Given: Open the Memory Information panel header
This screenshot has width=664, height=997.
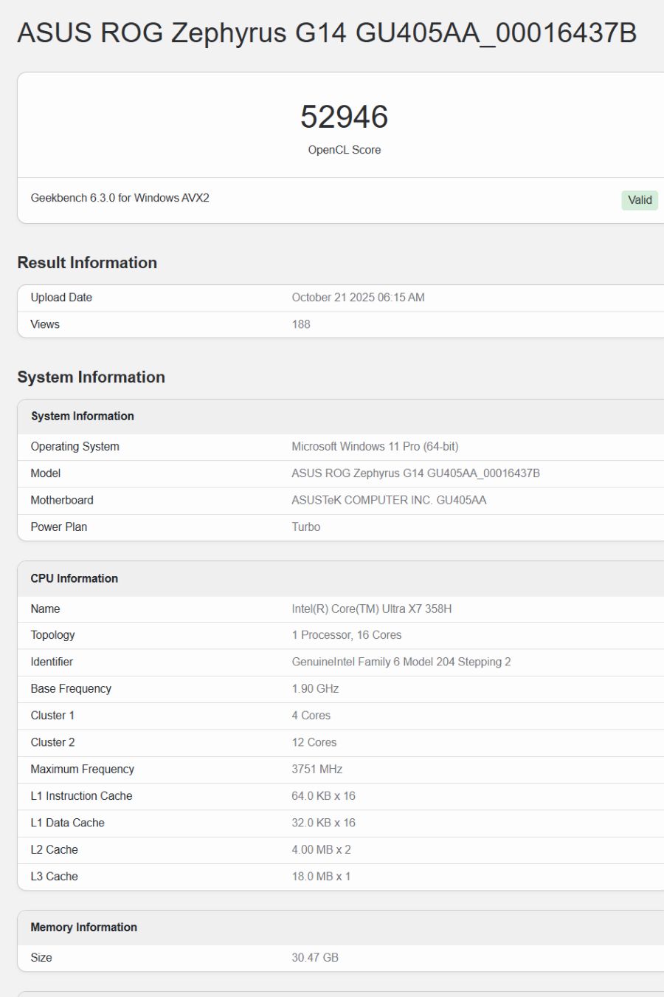Looking at the screenshot, I should coord(83,927).
